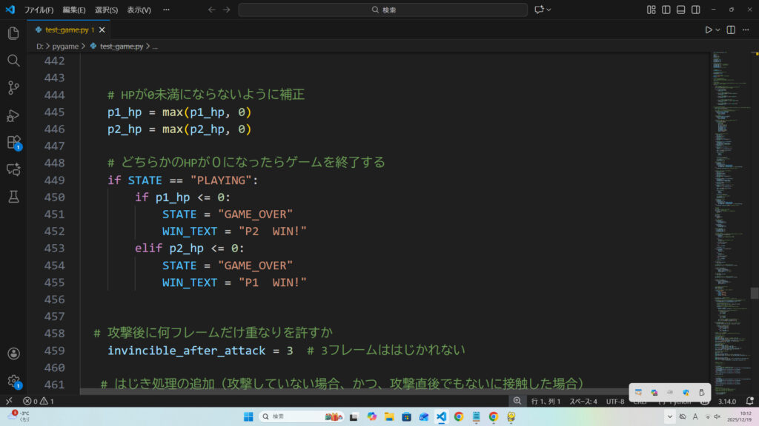Toggle the bottom panel layout button

click(680, 10)
